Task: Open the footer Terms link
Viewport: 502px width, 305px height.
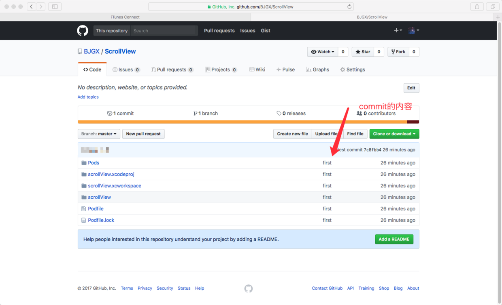Action: pos(127,288)
